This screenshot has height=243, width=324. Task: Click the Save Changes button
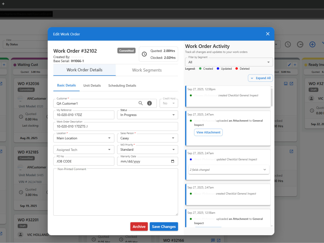(x=164, y=226)
